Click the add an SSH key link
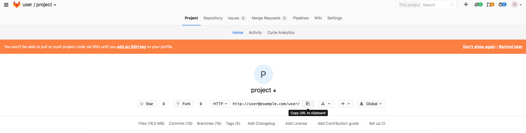 [131, 47]
